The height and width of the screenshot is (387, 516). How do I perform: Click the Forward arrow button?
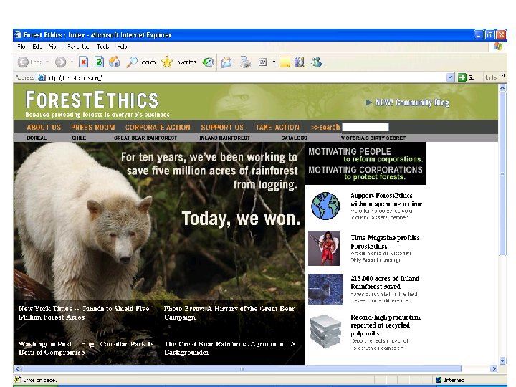click(60, 62)
